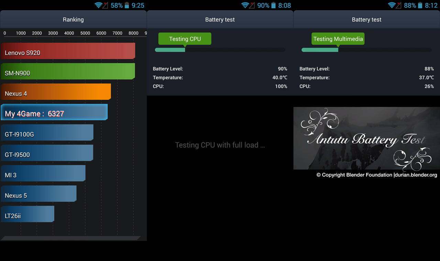The width and height of the screenshot is (440, 261).
Task: Select the Nexus 5 ranking bar
Action: tap(38, 194)
